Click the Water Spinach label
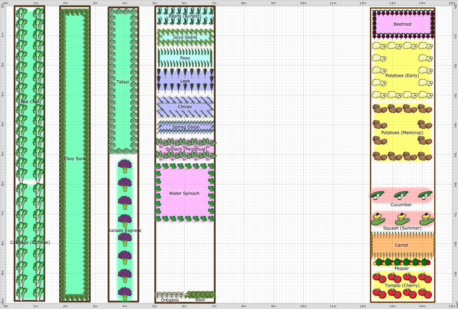This screenshot has height=309, width=458. [x=184, y=193]
